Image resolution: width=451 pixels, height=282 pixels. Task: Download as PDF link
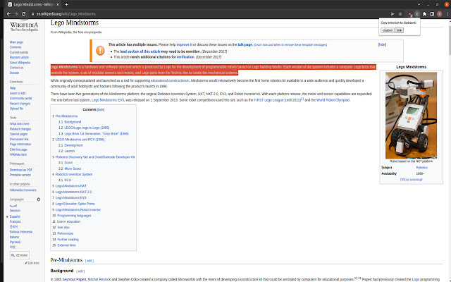(21, 170)
